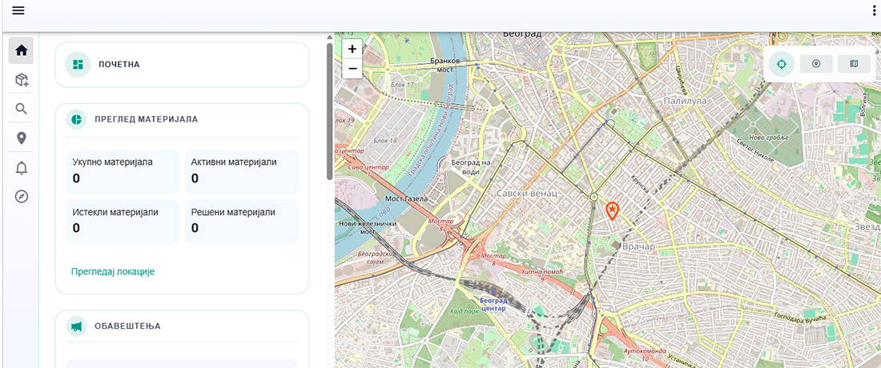The image size is (881, 368).
Task: Click the Укупно материјала card
Action: pyautogui.click(x=123, y=172)
